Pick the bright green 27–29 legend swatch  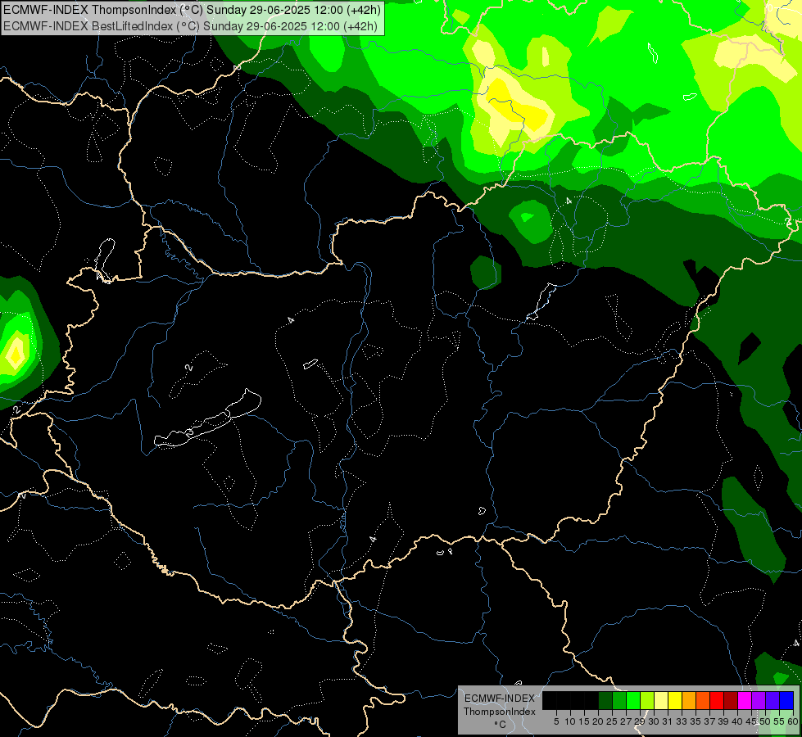click(x=633, y=700)
